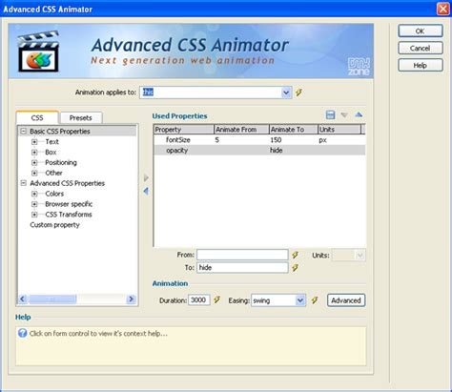Click the help question mark icon

[22, 333]
